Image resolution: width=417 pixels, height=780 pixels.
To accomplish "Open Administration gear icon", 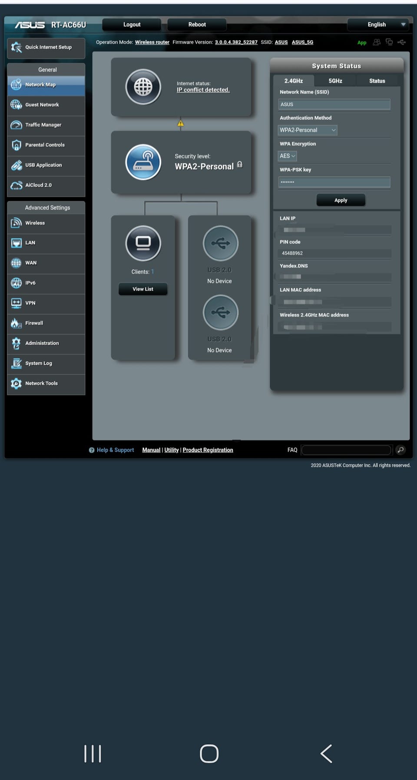I will (17, 343).
